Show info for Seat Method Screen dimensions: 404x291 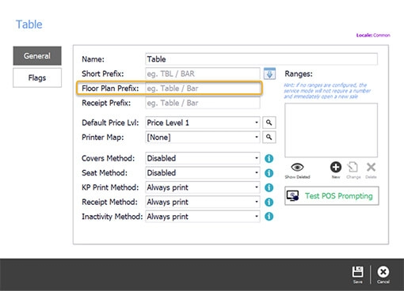269,173
